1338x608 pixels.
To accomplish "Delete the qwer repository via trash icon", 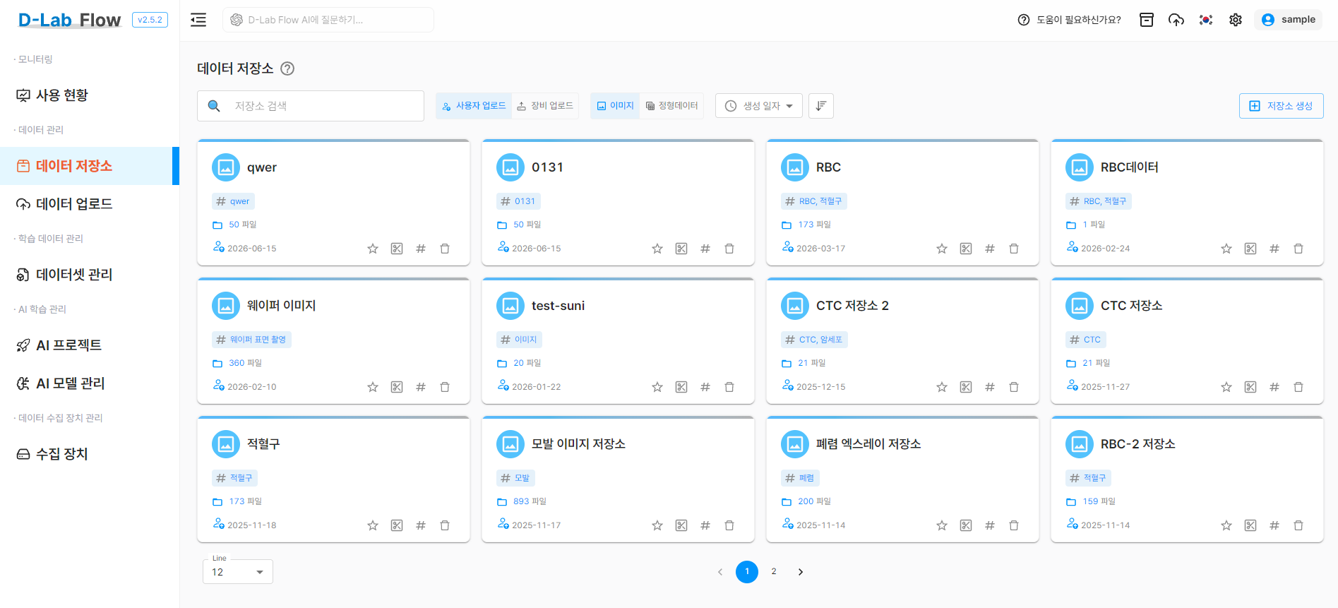I will pos(445,249).
